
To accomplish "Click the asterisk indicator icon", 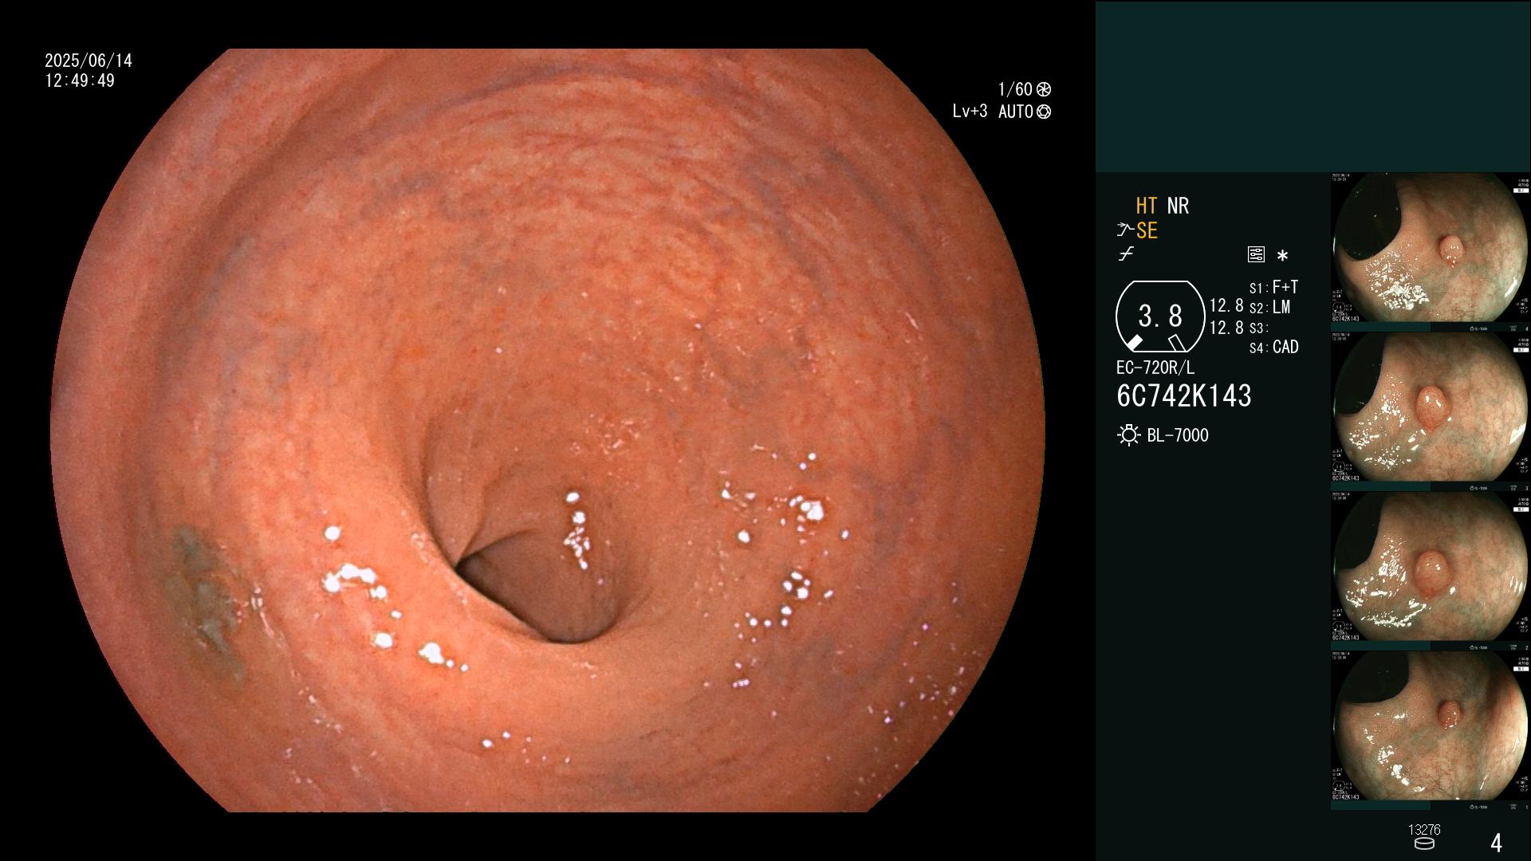I will pos(1282,256).
